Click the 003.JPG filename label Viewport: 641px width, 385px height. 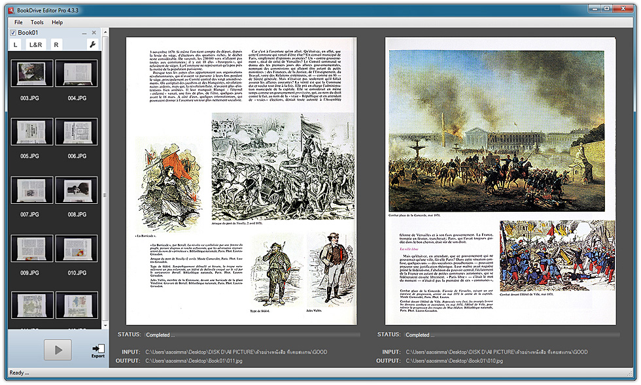pyautogui.click(x=30, y=98)
